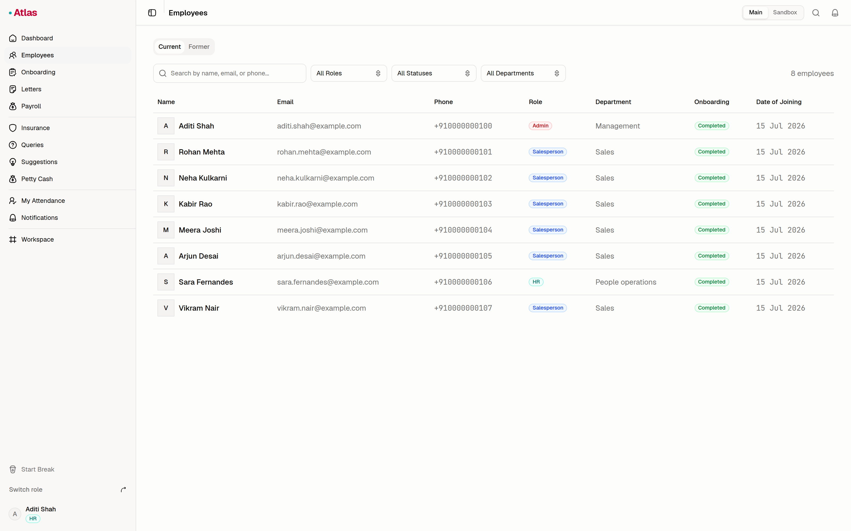Click the Date of Joining column header
The width and height of the screenshot is (851, 531).
779,102
